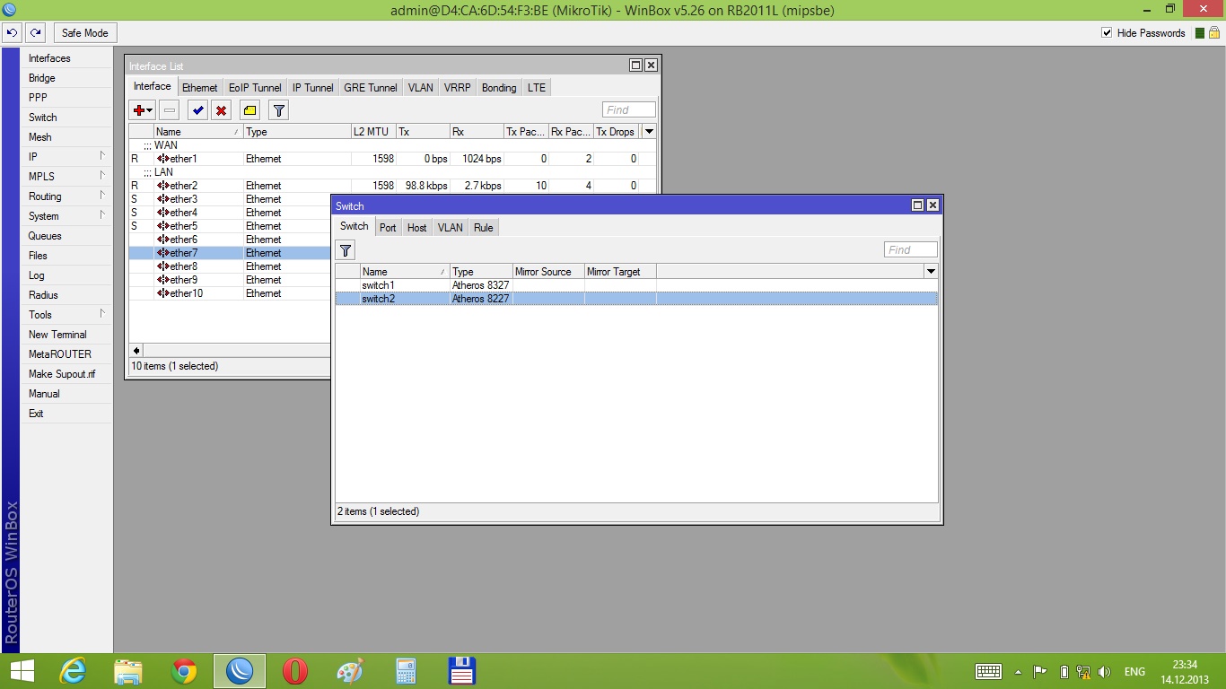Click the blue checkmark Enable button
The image size is (1226, 689).
point(197,110)
